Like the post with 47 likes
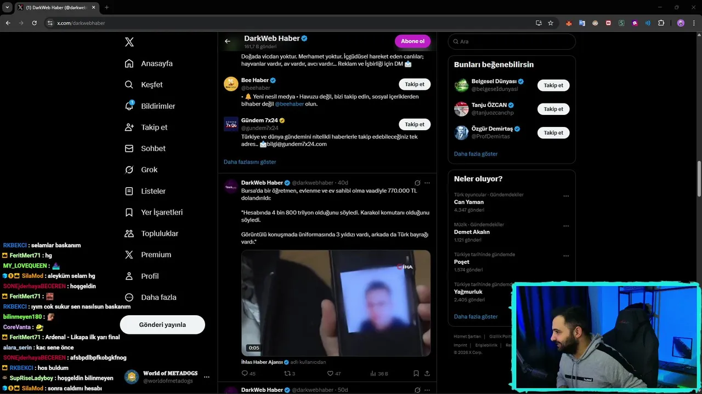Screen dimensions: 702x394 (333, 373)
